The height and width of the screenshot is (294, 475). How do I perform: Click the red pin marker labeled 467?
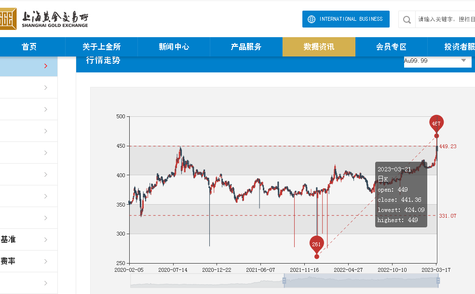[436, 124]
